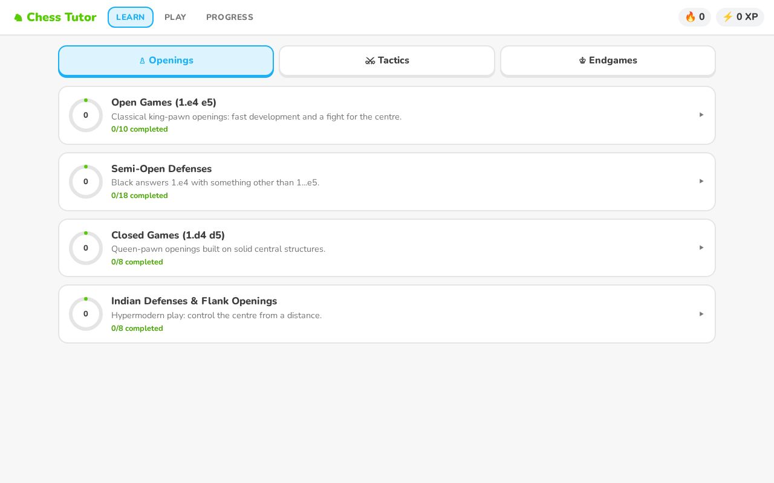
Task: Click the fire streak counter icon
Action: coord(690,17)
